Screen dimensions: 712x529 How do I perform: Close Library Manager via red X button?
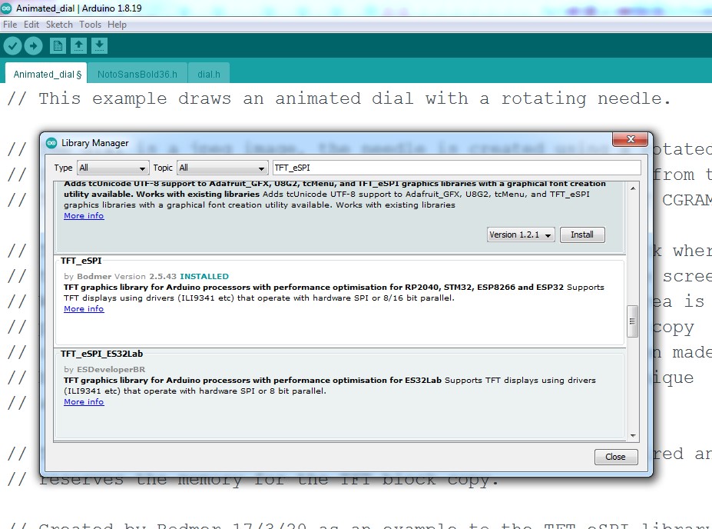[631, 139]
